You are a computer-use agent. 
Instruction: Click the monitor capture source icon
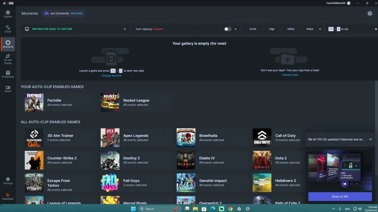(27, 29)
